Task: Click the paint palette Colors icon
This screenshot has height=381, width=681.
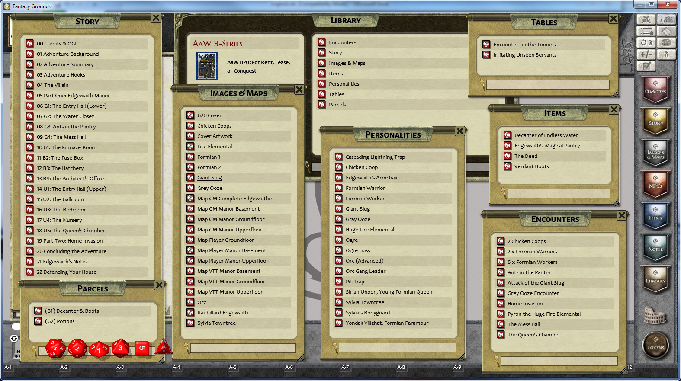Action: (666, 43)
